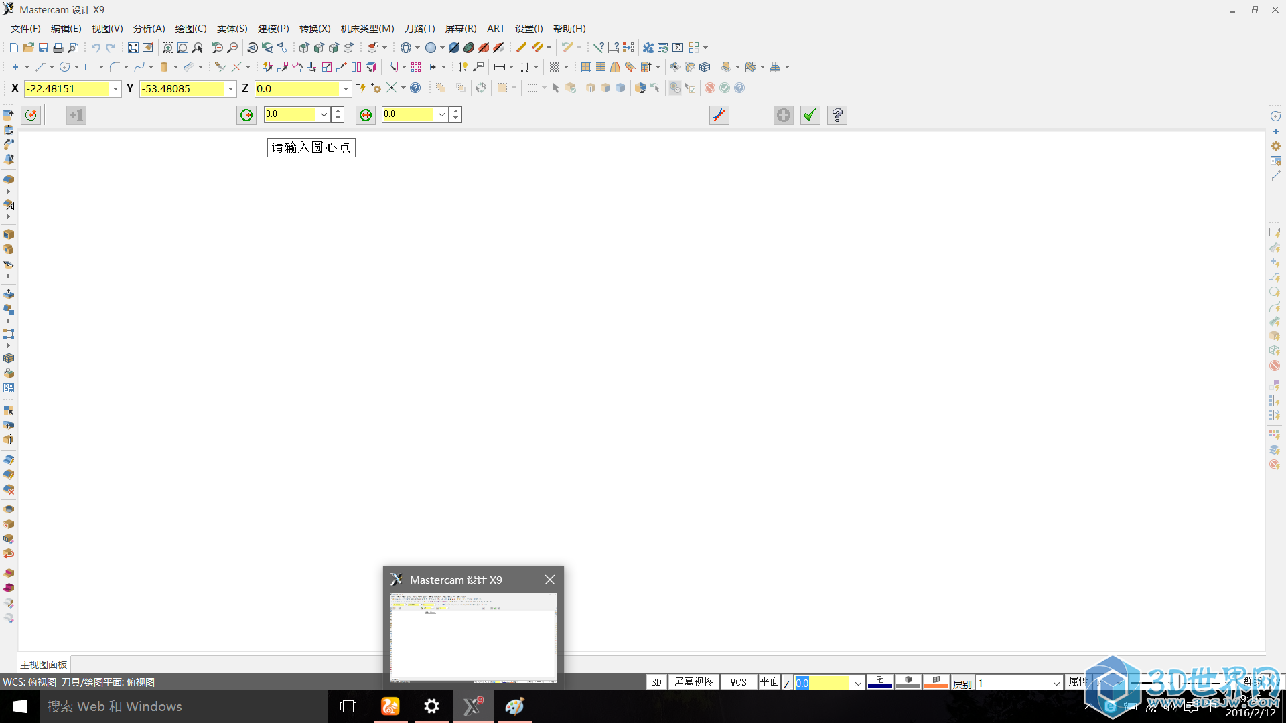Click the Sigma statistics icon

coord(678,48)
